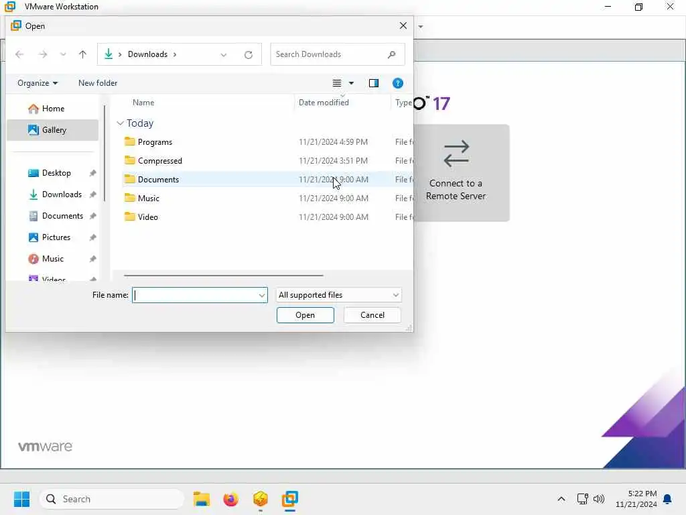Click the Compressed date 11/21/2024 3:51 PM
This screenshot has height=515, width=686.
click(334, 161)
